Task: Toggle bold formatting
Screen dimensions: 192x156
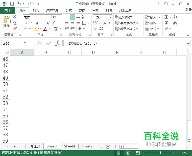Action: [x=26, y=23]
